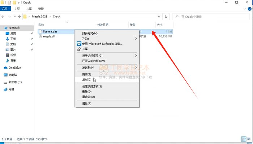Open 下载 in the navigation pane

click(13, 39)
